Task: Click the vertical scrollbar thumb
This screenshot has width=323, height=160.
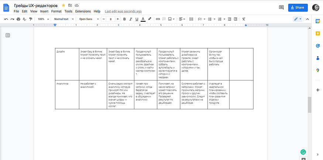Action: click(309, 105)
